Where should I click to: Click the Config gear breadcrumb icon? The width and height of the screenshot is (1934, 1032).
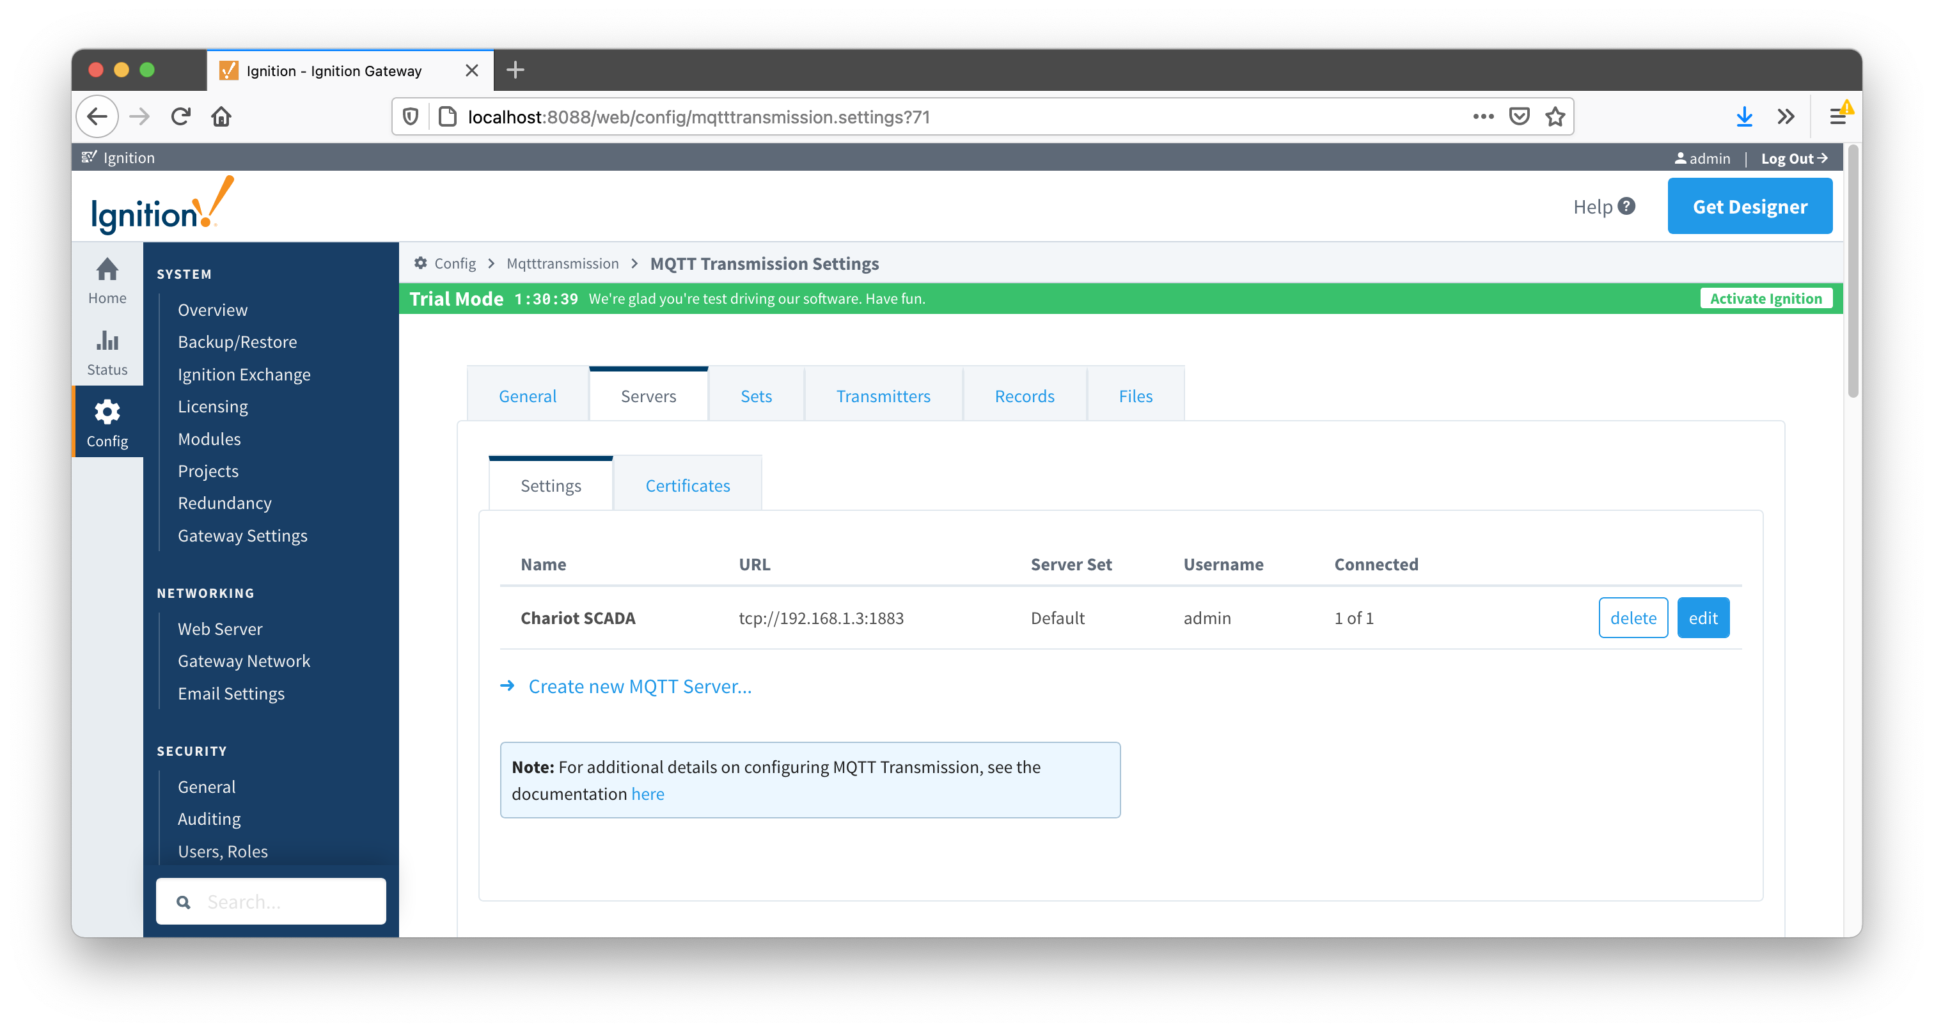coord(420,263)
